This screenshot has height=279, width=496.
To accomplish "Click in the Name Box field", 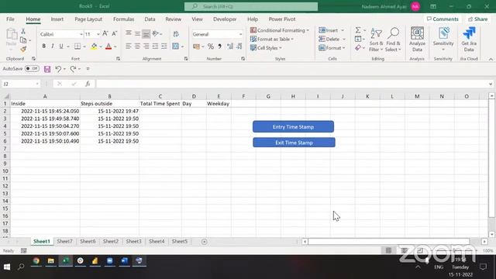I will 21,84.
